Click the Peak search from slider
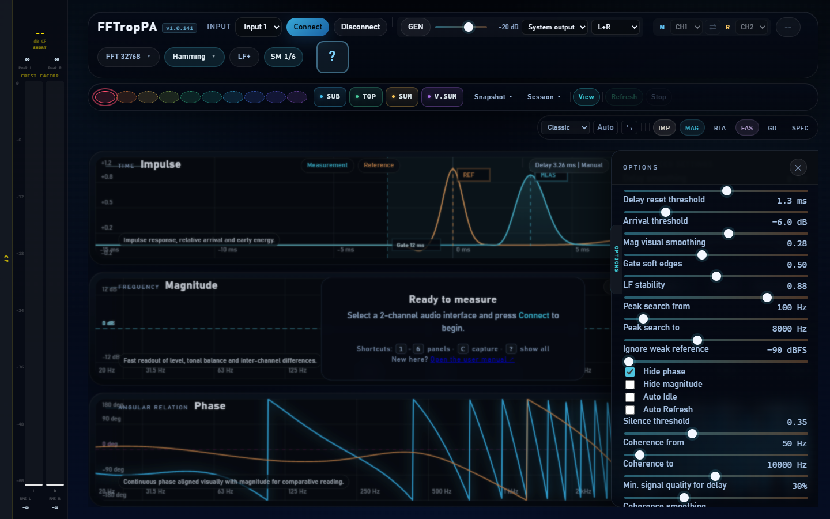 [x=716, y=319]
